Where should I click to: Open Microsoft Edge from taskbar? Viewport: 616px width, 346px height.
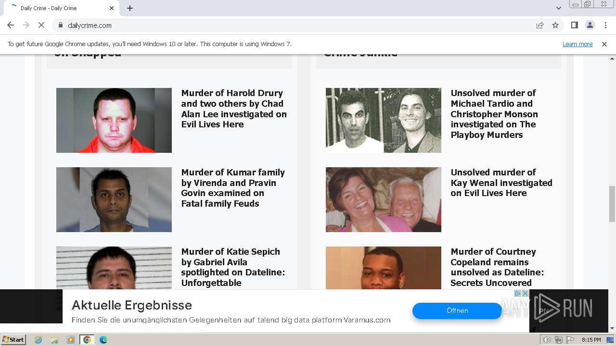(x=103, y=340)
